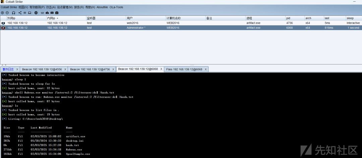This screenshot has height=158, width=362.
Task: Click the disconnect from team server minus icon
Action: tap(7, 13)
